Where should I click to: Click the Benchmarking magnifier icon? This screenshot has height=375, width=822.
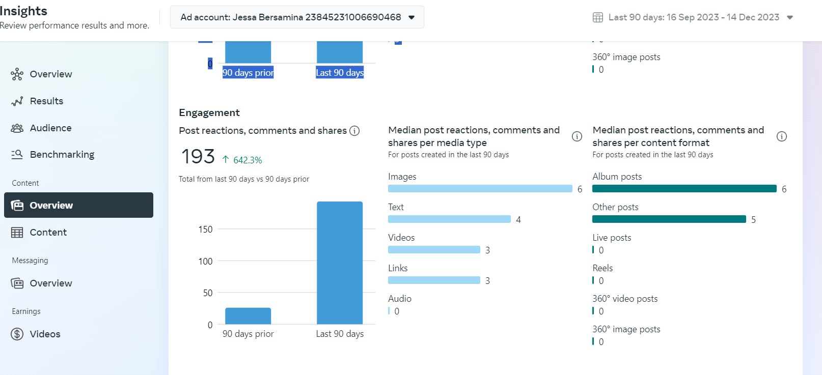coord(17,155)
